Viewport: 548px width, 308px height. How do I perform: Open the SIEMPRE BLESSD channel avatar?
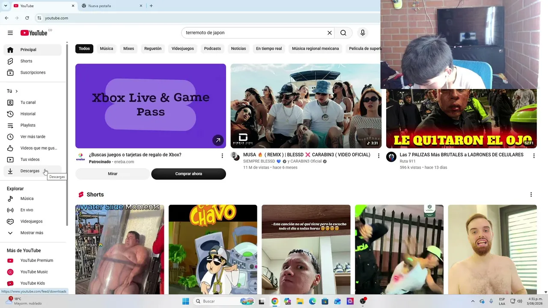coord(235,156)
